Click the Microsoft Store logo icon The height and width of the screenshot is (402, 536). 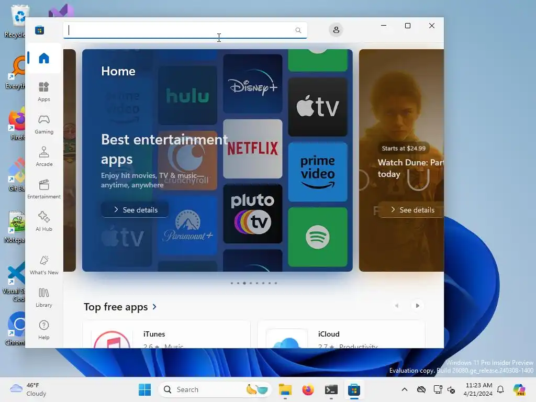pyautogui.click(x=39, y=30)
